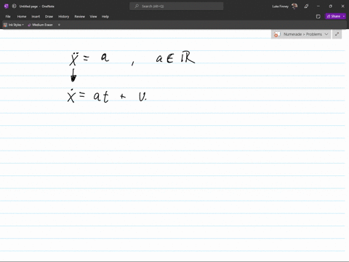Click the Share button

click(x=334, y=16)
